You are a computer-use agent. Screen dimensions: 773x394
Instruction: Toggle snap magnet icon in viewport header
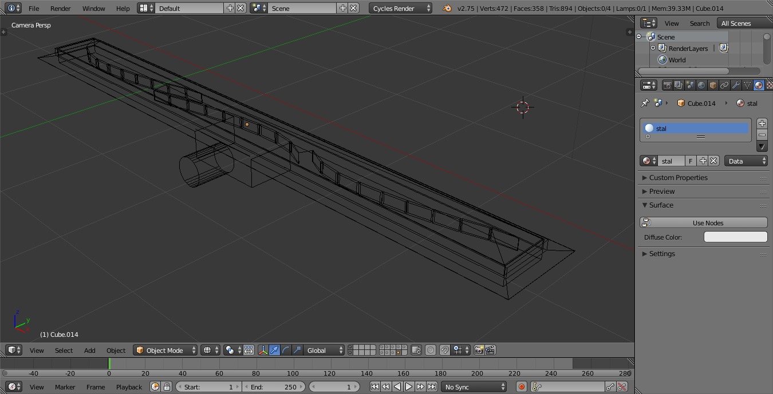pos(445,351)
